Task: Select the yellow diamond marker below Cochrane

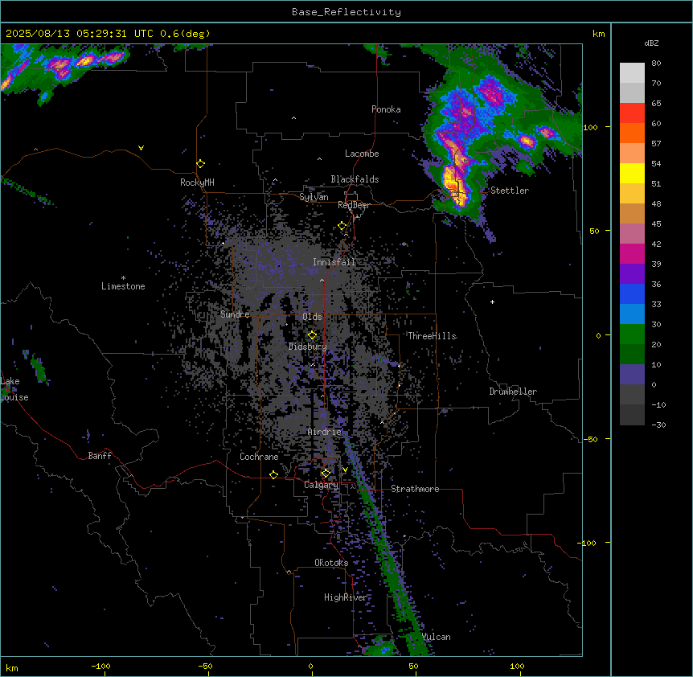Action: (x=273, y=474)
